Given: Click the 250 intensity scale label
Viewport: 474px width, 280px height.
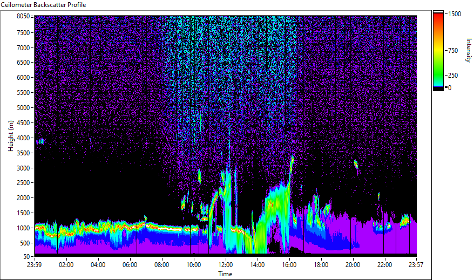Looking at the screenshot, I should (x=453, y=76).
